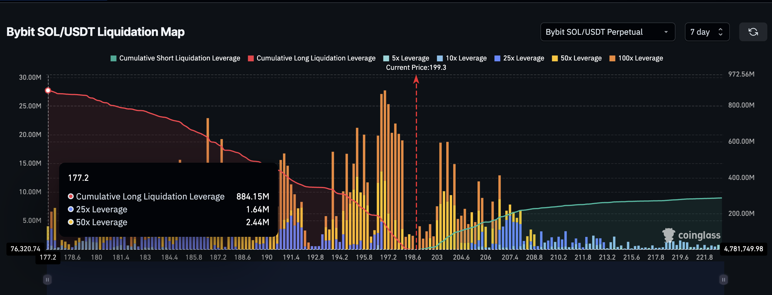The image size is (772, 295).
Task: Click the zoom range slider track
Action: [385, 280]
